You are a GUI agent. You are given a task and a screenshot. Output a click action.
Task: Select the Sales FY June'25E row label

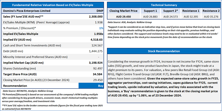[x=23, y=17]
